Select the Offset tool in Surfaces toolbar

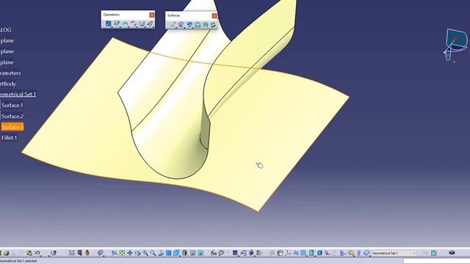tap(181, 25)
